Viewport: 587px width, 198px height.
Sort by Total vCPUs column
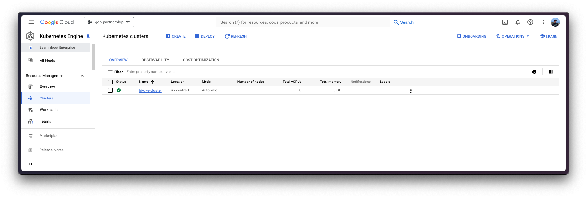[x=292, y=82]
